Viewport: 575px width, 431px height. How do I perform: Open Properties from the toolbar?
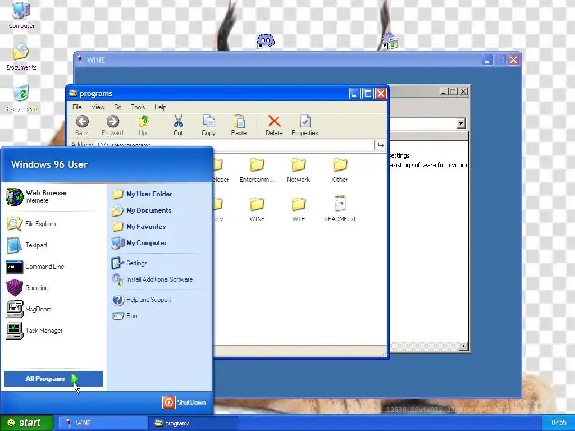pos(305,125)
